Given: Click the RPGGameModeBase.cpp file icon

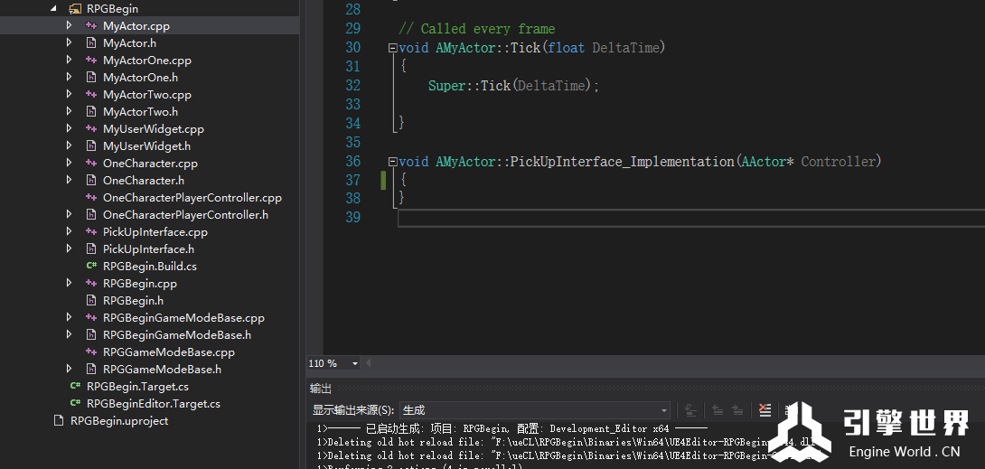Looking at the screenshot, I should pyautogui.click(x=91, y=352).
